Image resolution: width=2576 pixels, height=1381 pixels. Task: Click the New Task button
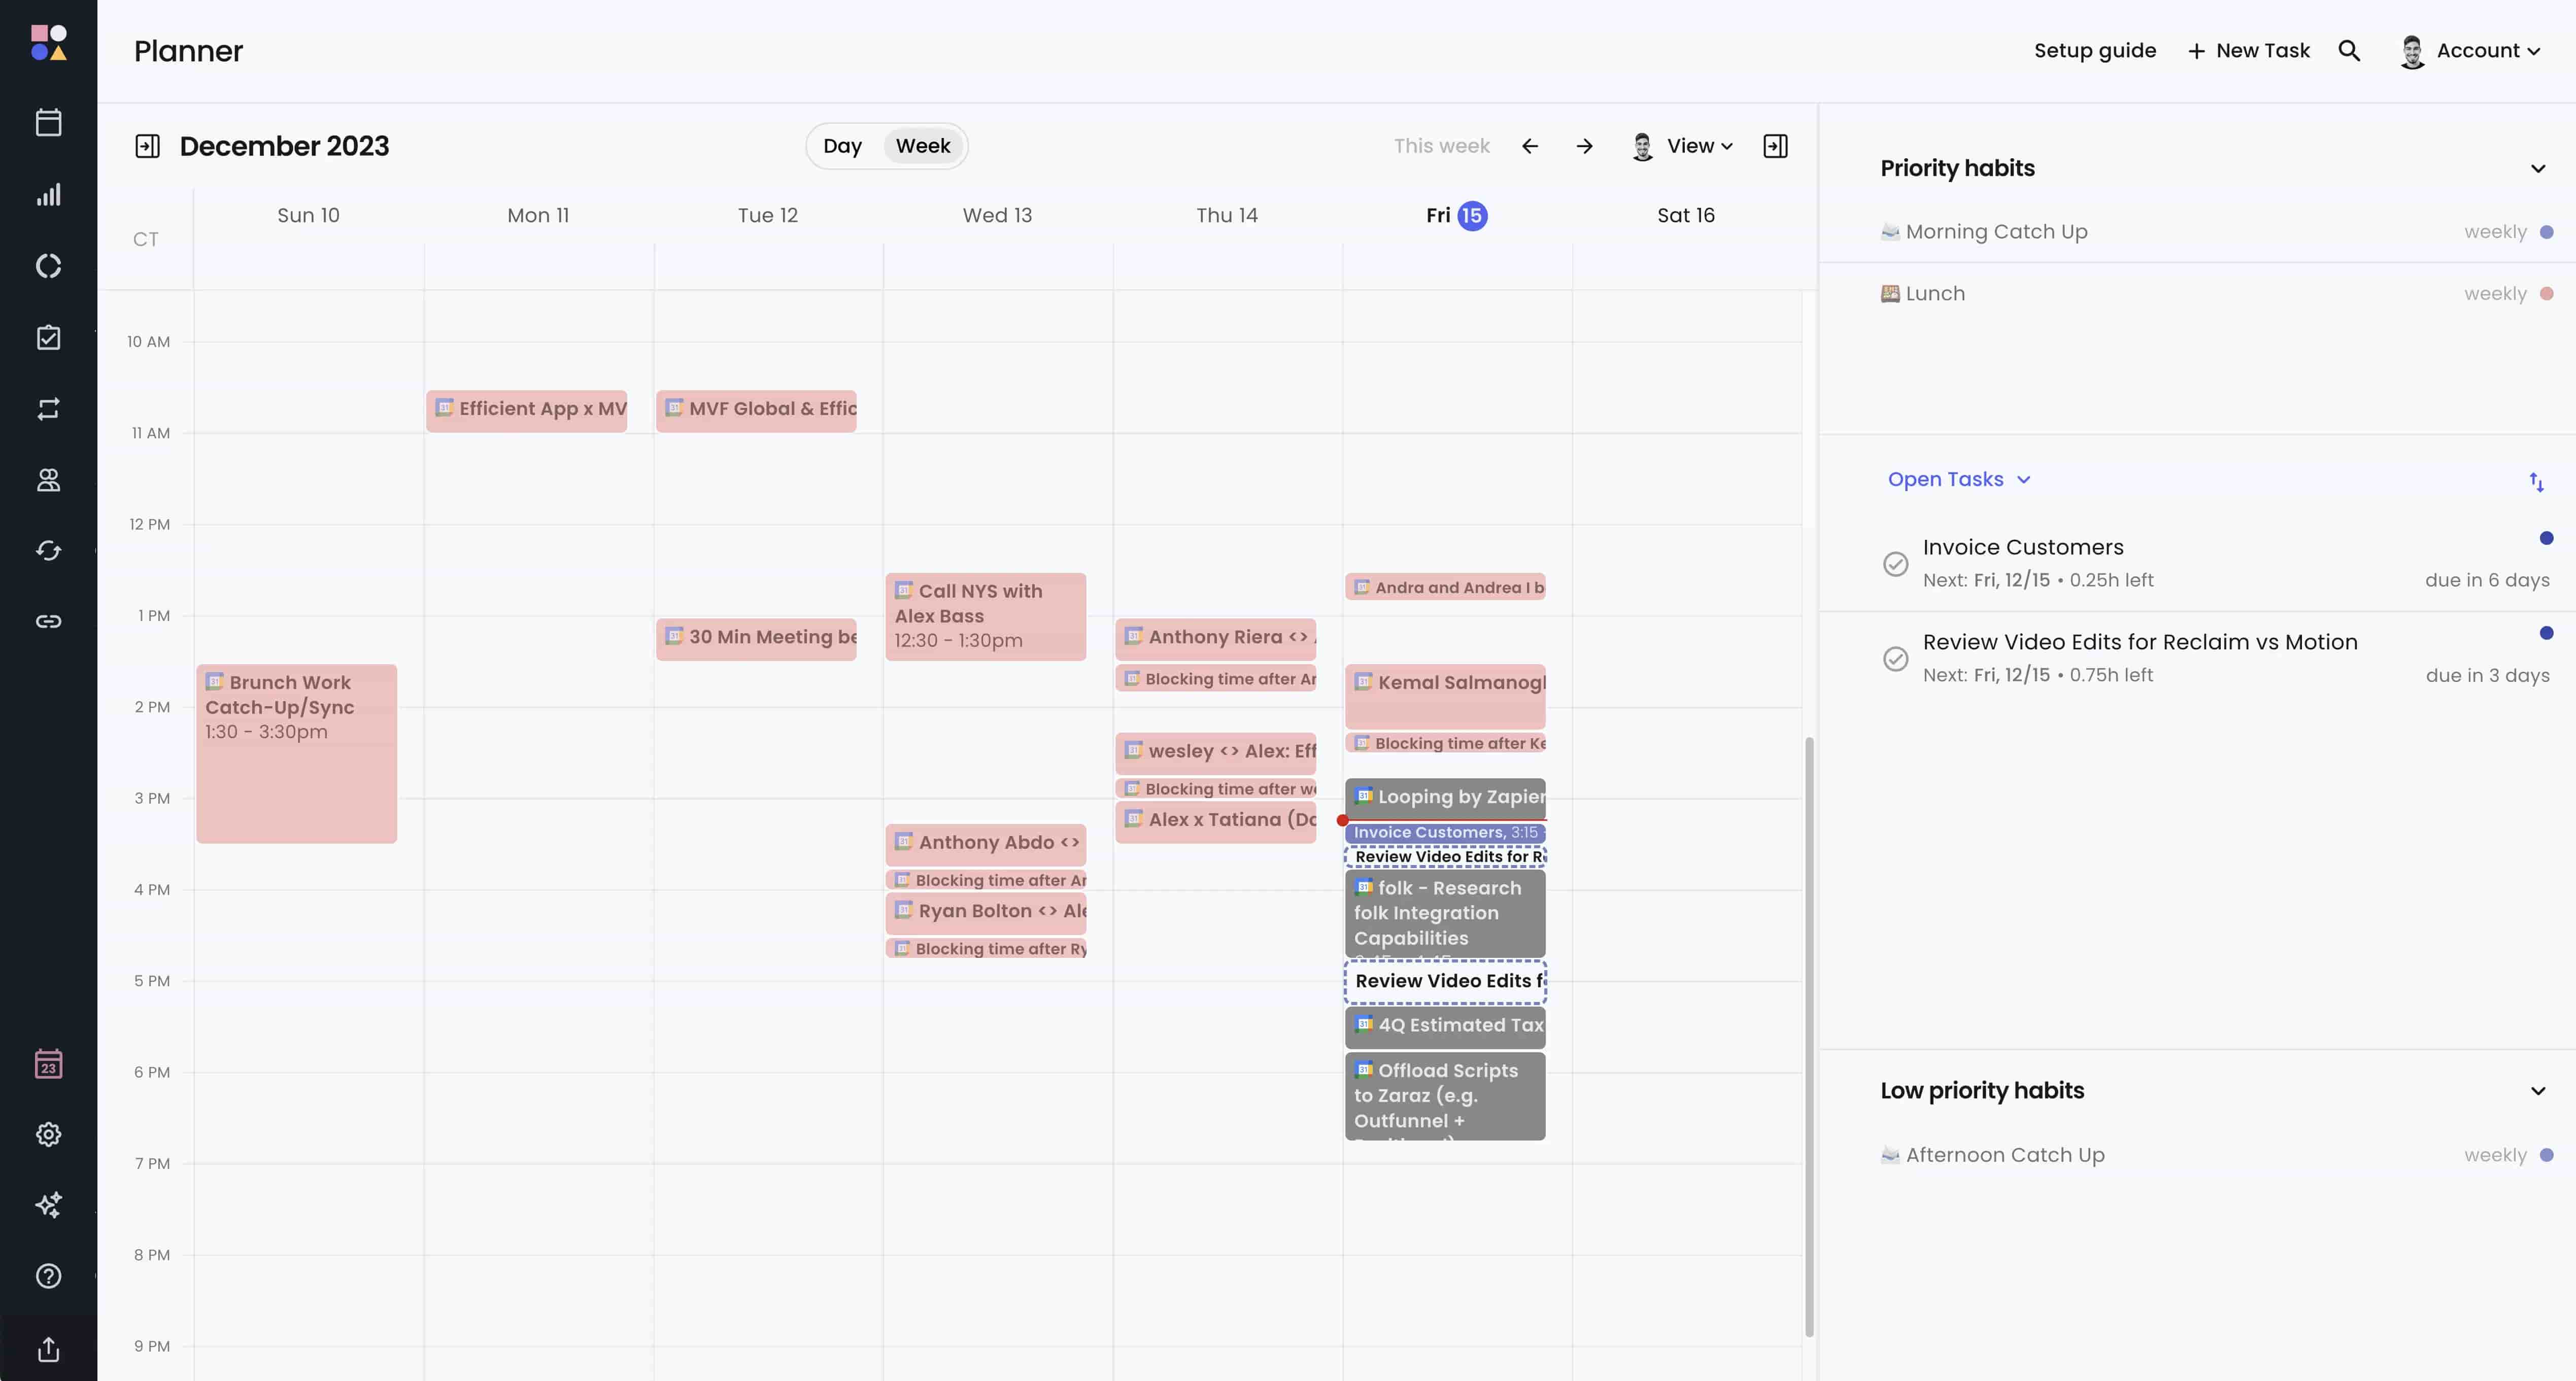pyautogui.click(x=2248, y=50)
